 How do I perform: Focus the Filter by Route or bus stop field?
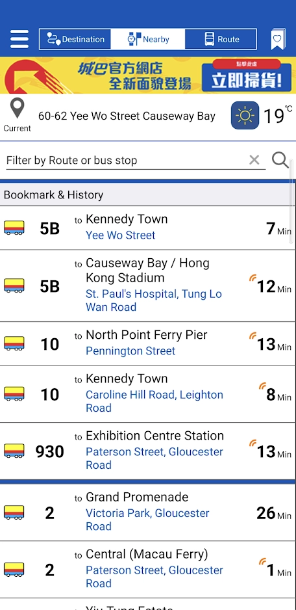click(127, 160)
